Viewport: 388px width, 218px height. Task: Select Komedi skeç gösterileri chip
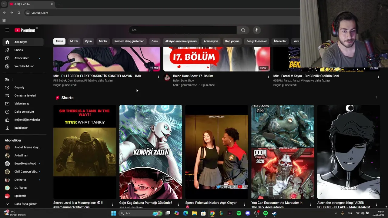click(129, 41)
